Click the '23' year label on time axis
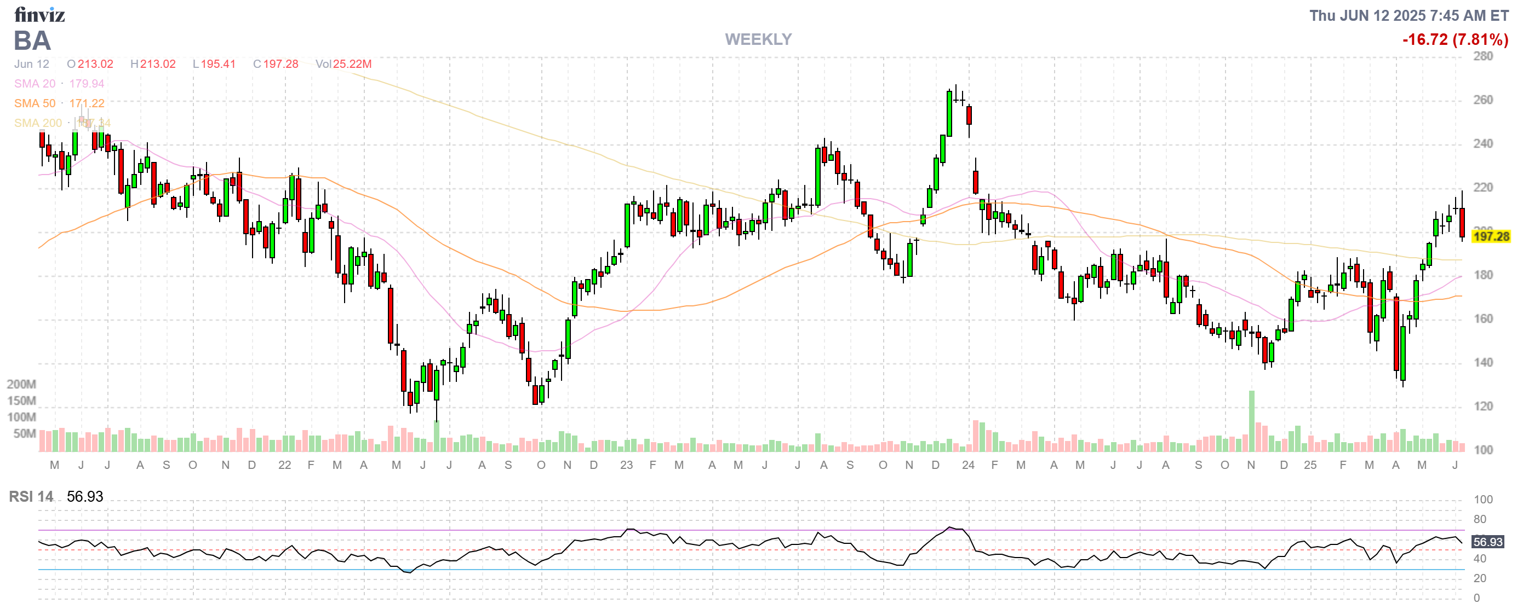 (626, 465)
